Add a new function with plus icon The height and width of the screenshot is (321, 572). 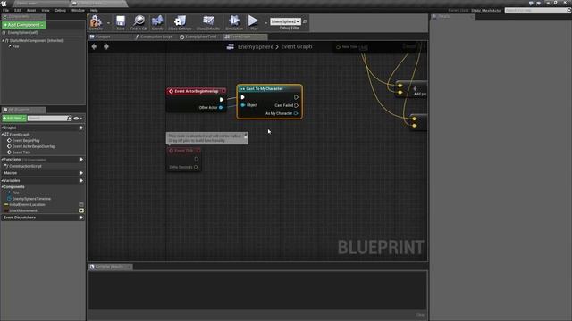81,160
